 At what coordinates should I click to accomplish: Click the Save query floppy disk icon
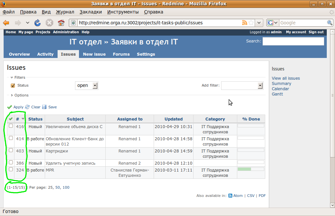[x=44, y=107]
